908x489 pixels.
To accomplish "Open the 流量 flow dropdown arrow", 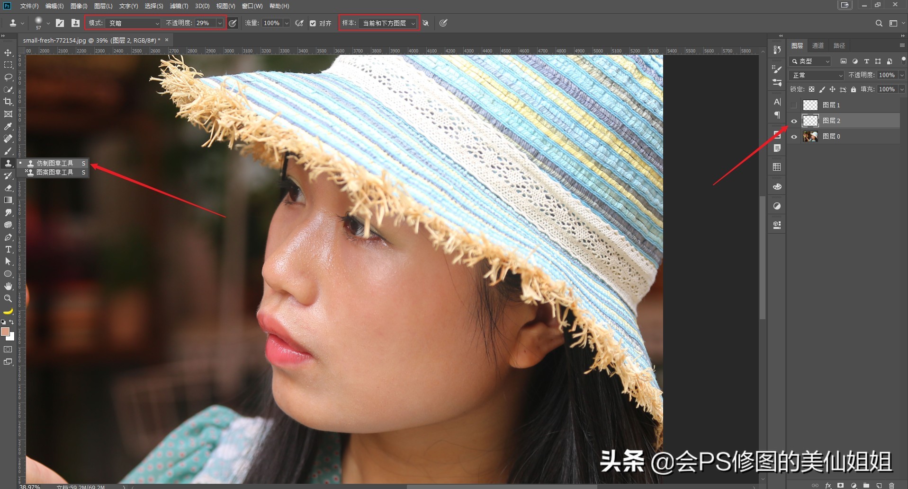I will pos(287,23).
